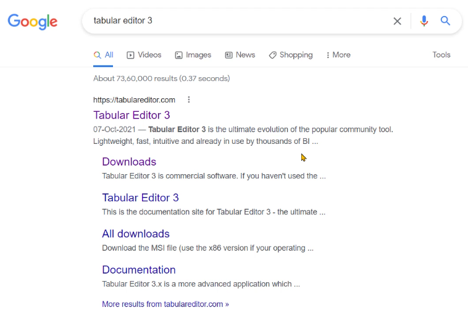
Task: Clear the search box with X
Action: coord(397,21)
